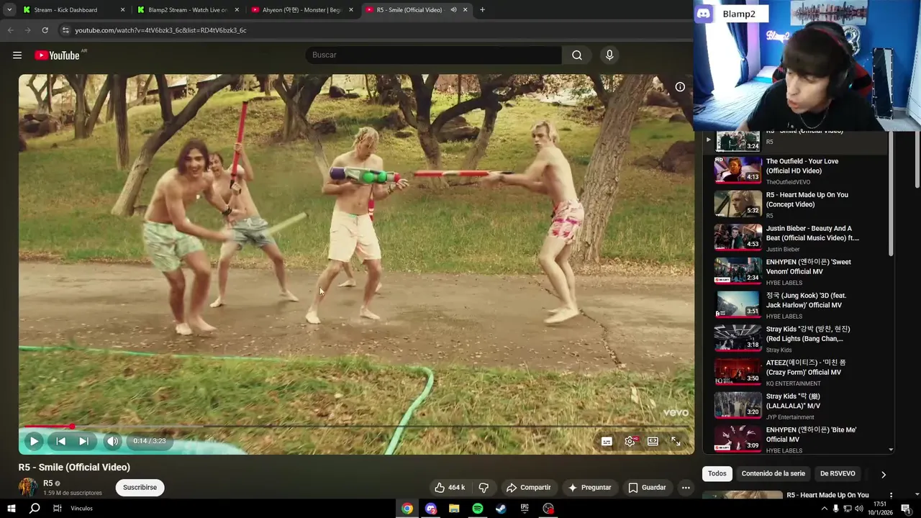
Task: Open Epic Games Launcher from taskbar
Action: tap(525, 509)
